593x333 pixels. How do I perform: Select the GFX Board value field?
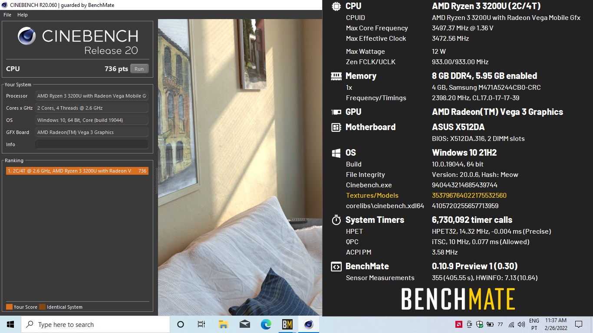[92, 132]
